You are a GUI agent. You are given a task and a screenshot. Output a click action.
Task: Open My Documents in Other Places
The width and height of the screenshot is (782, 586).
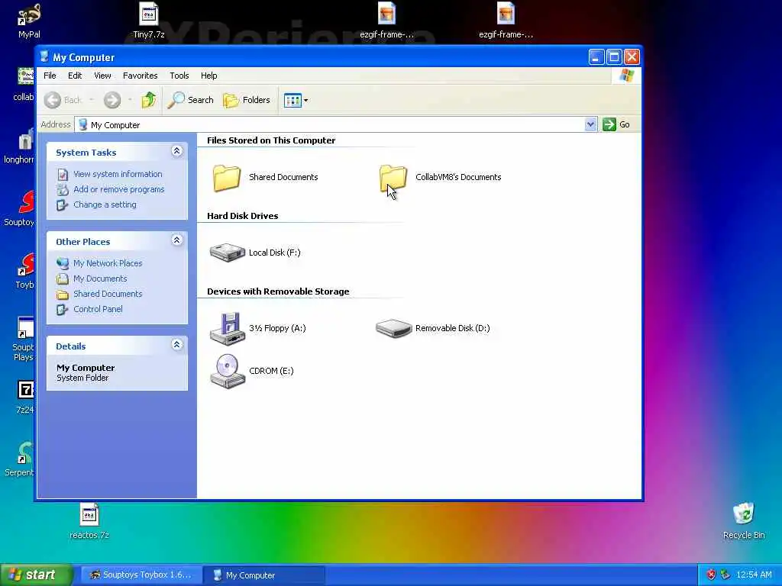click(100, 279)
